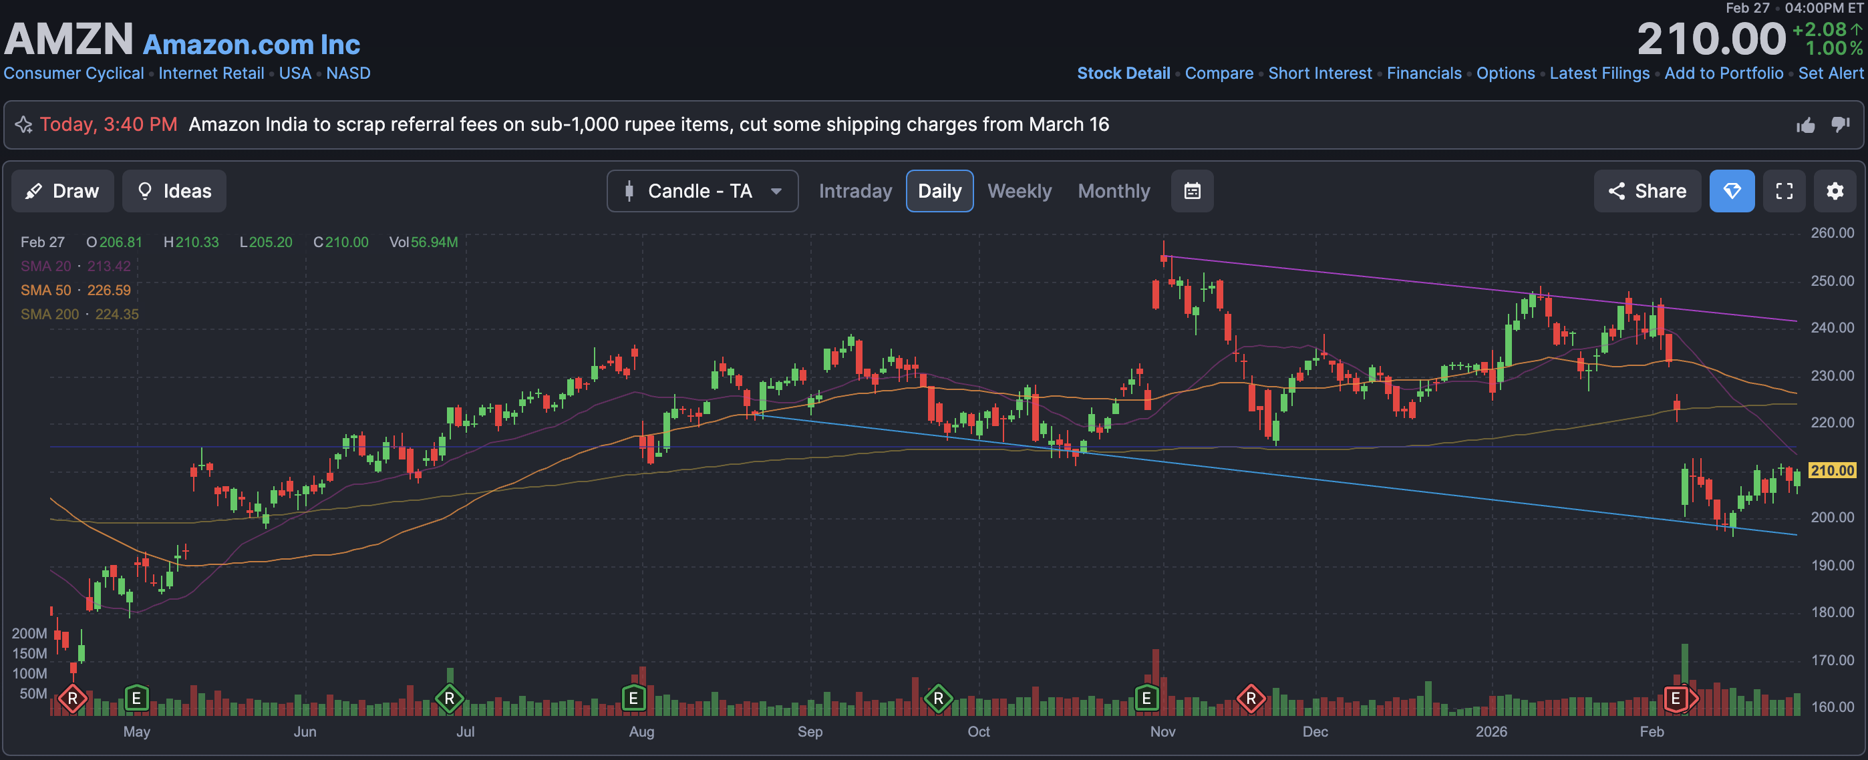Switch chart to Monthly timeframe
The image size is (1868, 760).
click(1113, 191)
